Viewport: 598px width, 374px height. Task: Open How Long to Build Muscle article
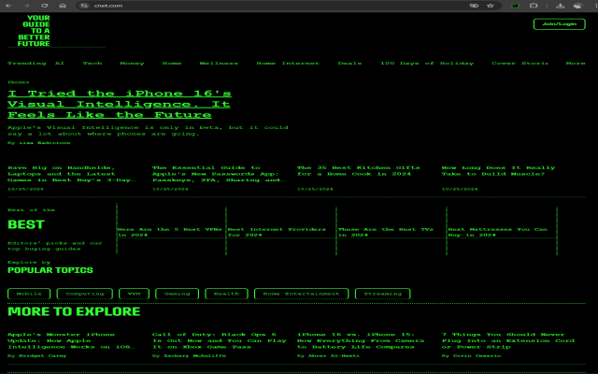[498, 170]
